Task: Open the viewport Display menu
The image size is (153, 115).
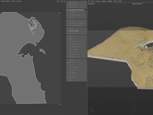Action: (104, 1)
